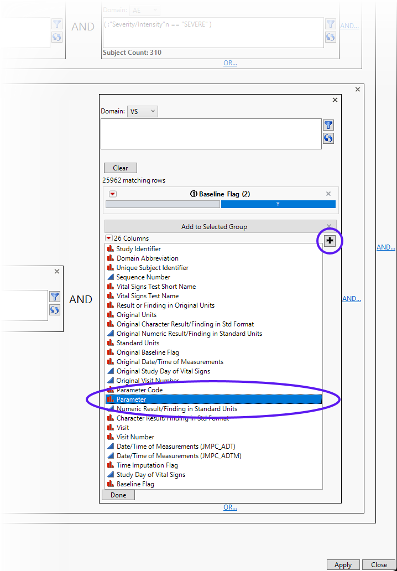
Task: Click the plus button next to 26 Columns
Action: coord(330,240)
